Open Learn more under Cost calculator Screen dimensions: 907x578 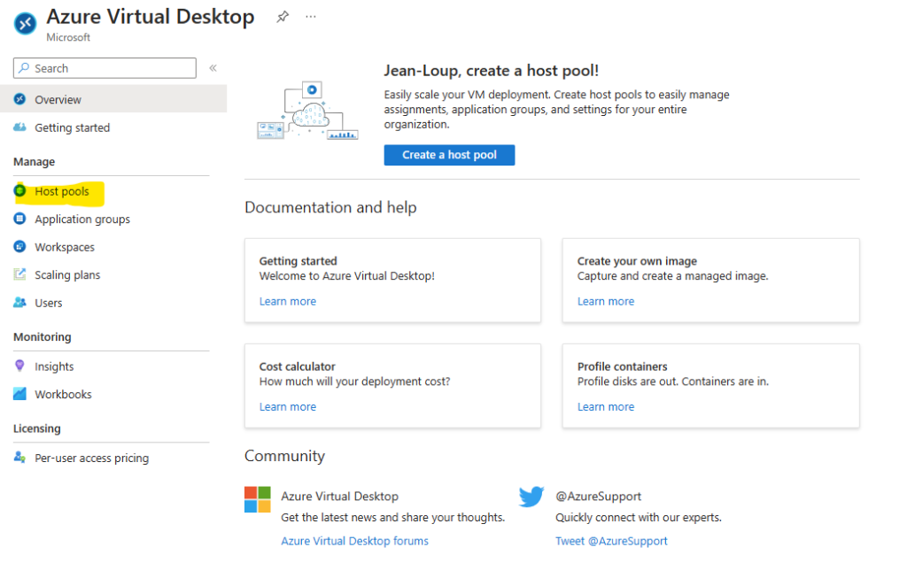click(288, 407)
